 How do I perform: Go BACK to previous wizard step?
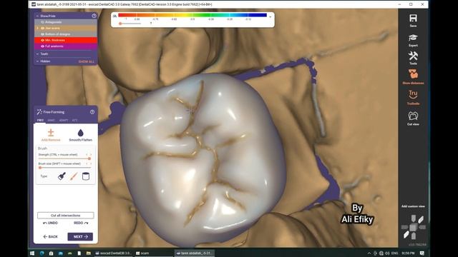pos(51,236)
